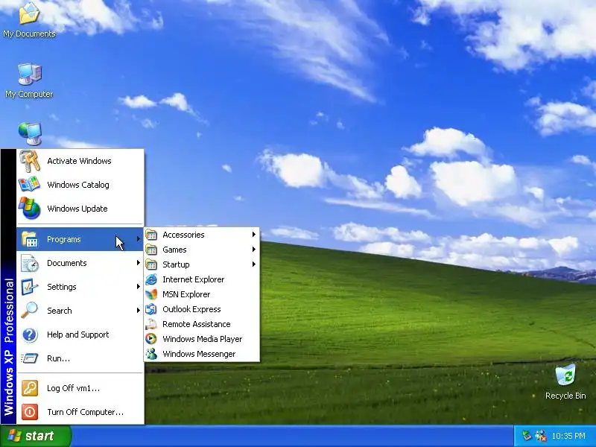Image resolution: width=596 pixels, height=447 pixels.
Task: Launch Windows Media Player from Programs
Action: [202, 339]
